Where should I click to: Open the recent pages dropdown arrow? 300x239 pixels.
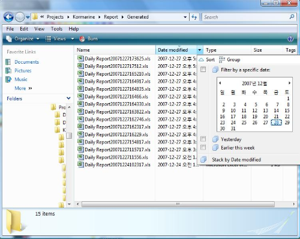click(x=28, y=17)
